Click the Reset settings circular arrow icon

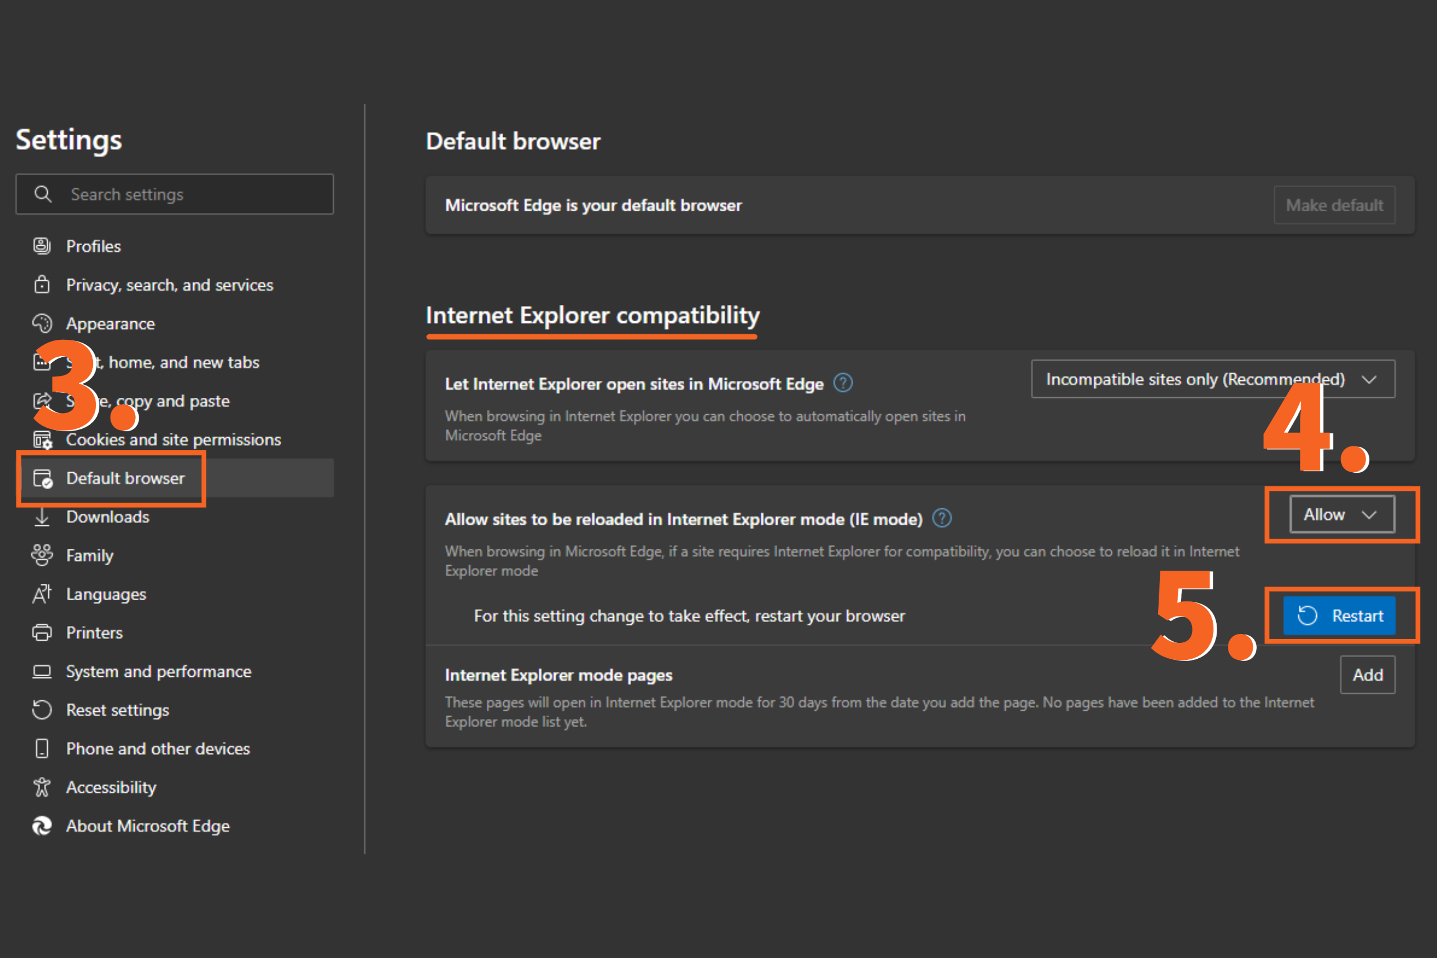(42, 710)
